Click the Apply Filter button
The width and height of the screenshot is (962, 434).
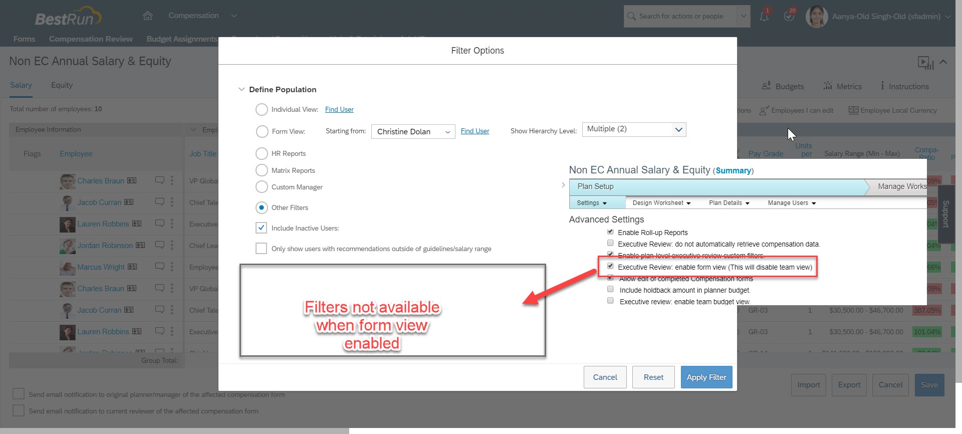(x=706, y=377)
